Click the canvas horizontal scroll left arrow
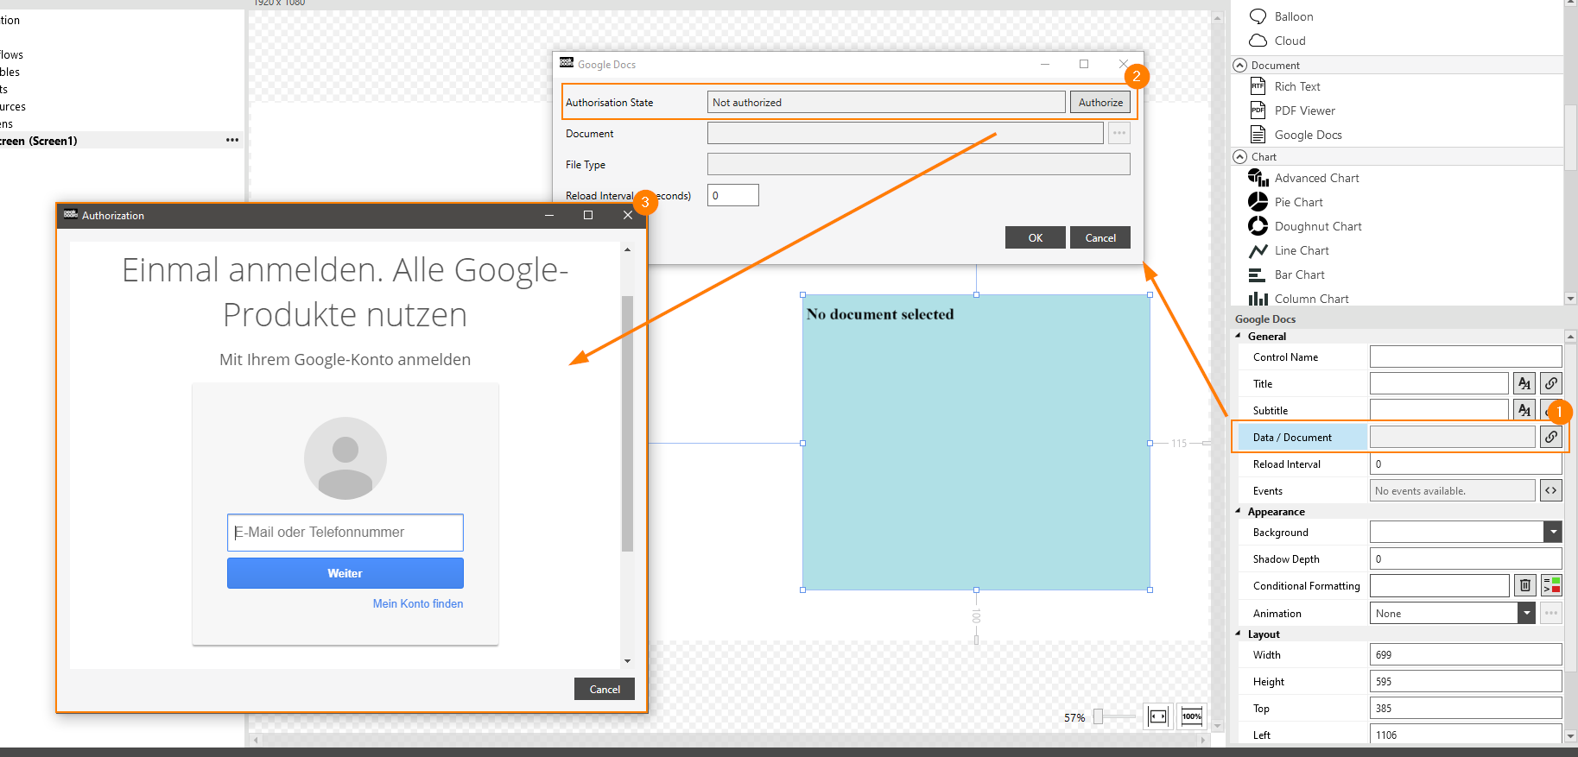Viewport: 1578px width, 757px height. (256, 740)
